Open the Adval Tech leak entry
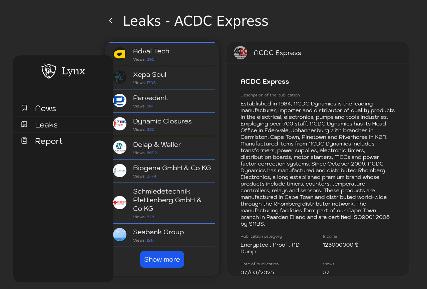This screenshot has height=289, width=427. (162, 54)
